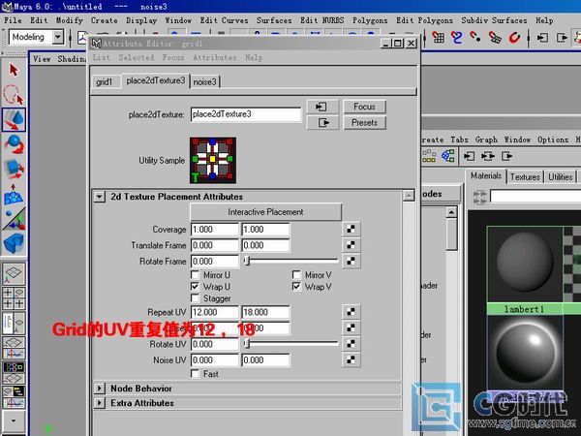This screenshot has height=436, width=581.
Task: Open the Edit Curves menu
Action: (224, 20)
